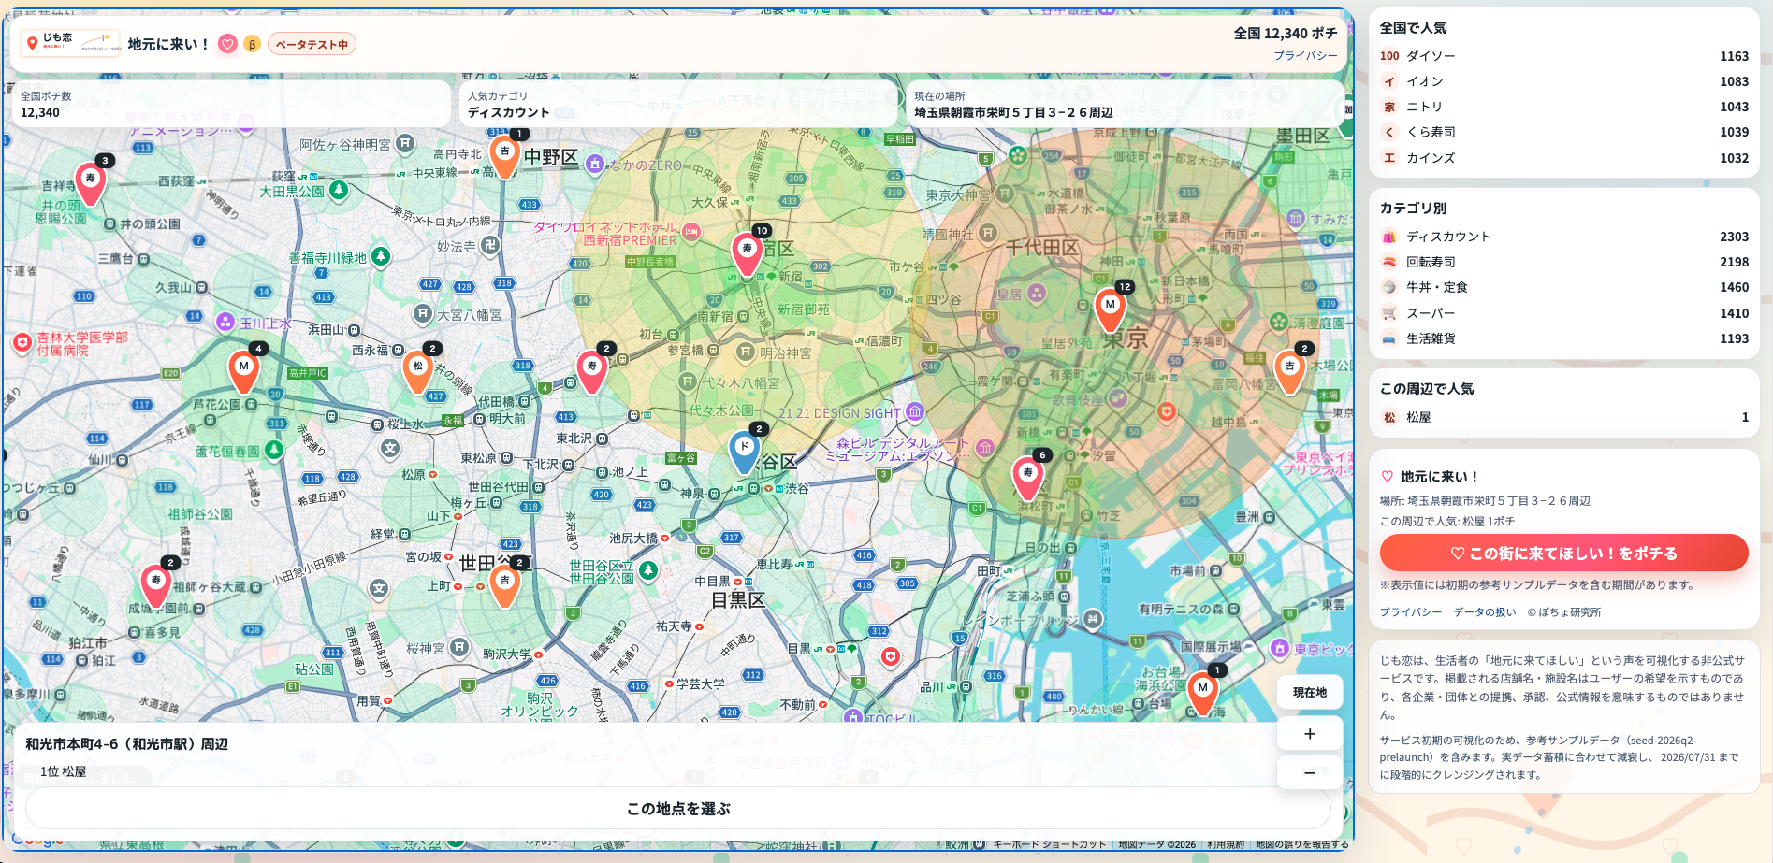Click the 現在地 button on the map
Viewport: 1773px width, 863px height.
click(x=1310, y=693)
